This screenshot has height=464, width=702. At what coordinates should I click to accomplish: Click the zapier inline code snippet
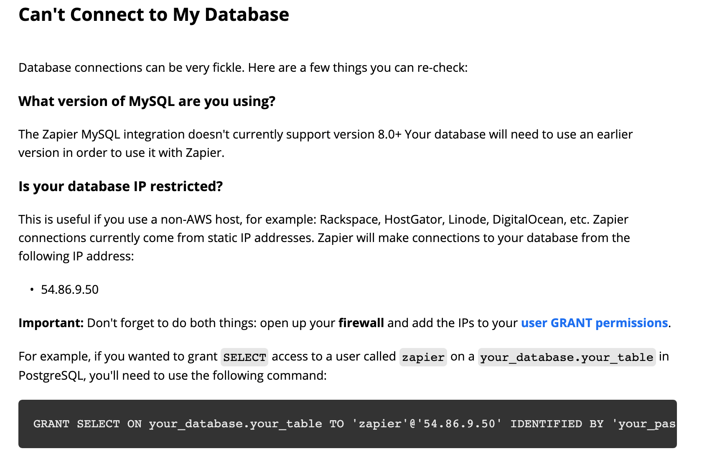[x=423, y=357]
